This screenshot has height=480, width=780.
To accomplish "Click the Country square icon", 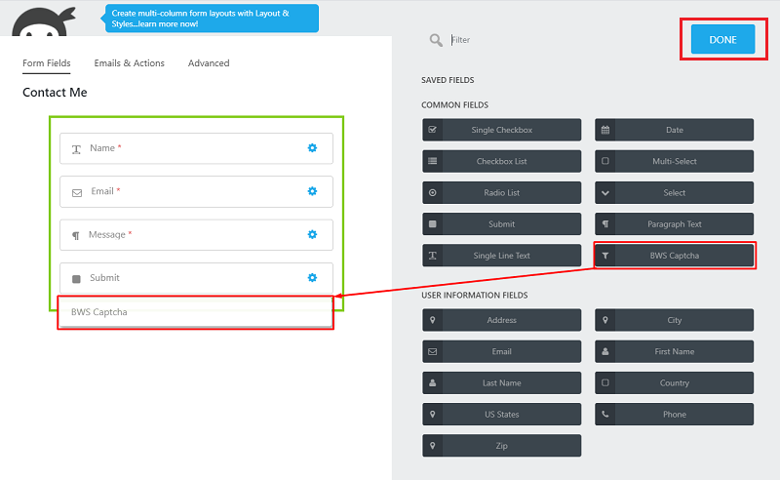I will [605, 382].
